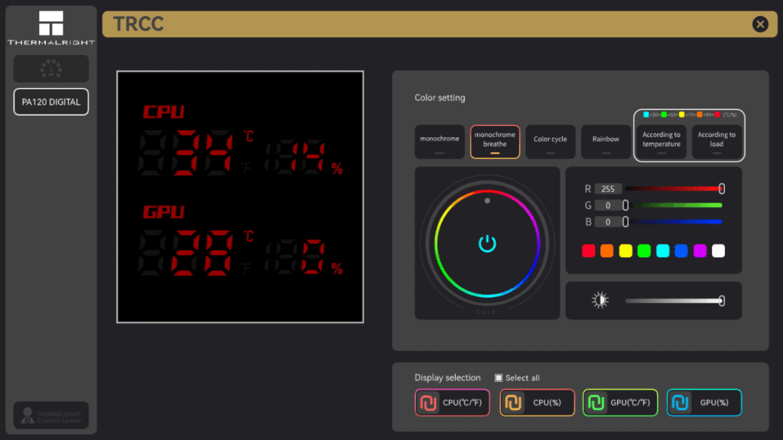
Task: Activate the Rainbow color mode
Action: pos(606,142)
